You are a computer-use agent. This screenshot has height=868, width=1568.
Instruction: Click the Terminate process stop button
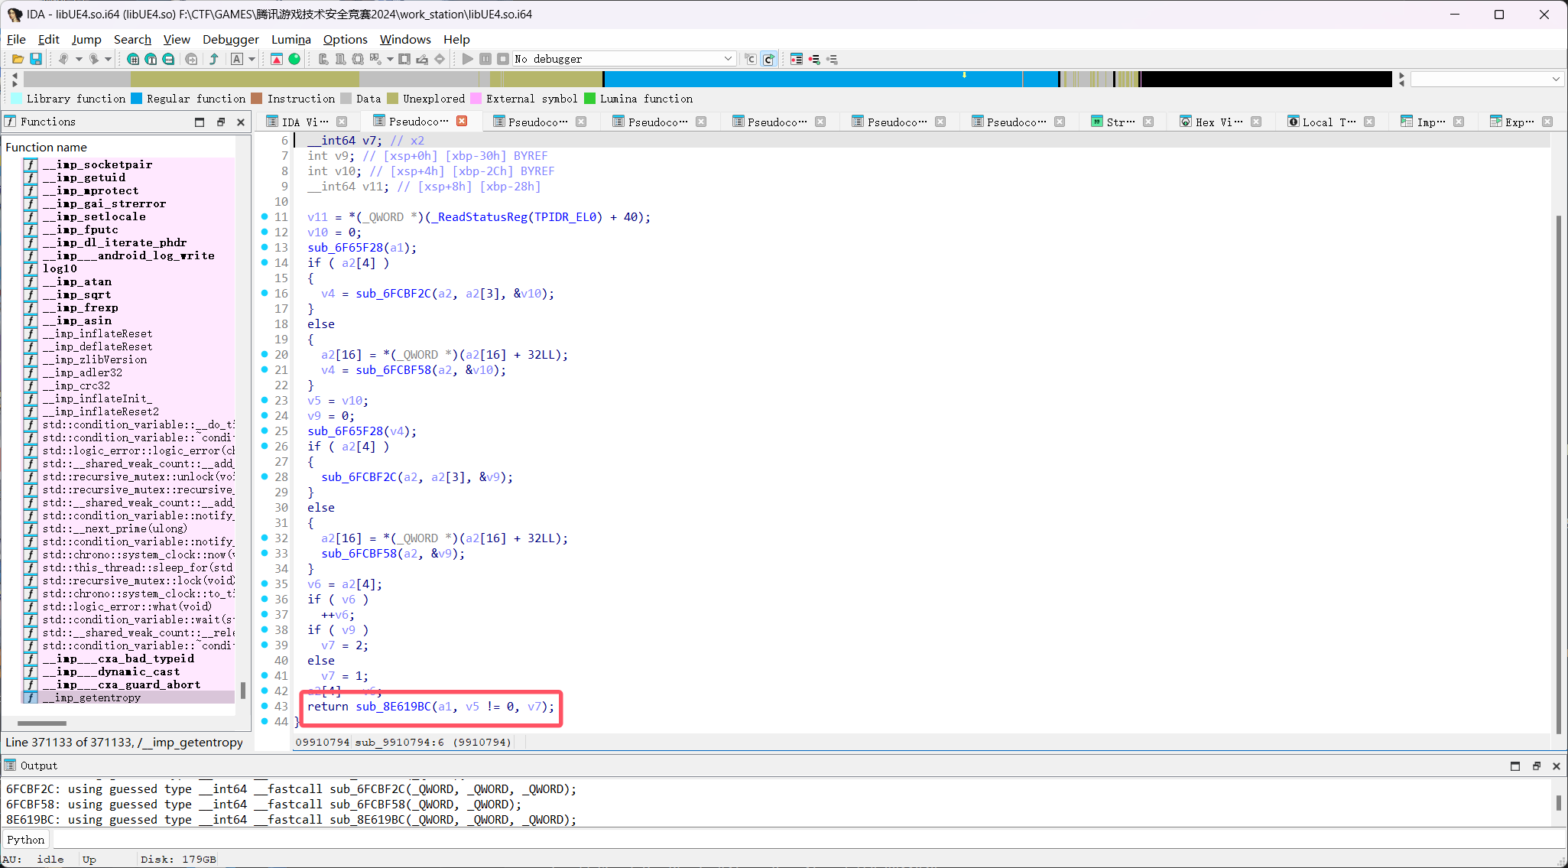(x=503, y=59)
